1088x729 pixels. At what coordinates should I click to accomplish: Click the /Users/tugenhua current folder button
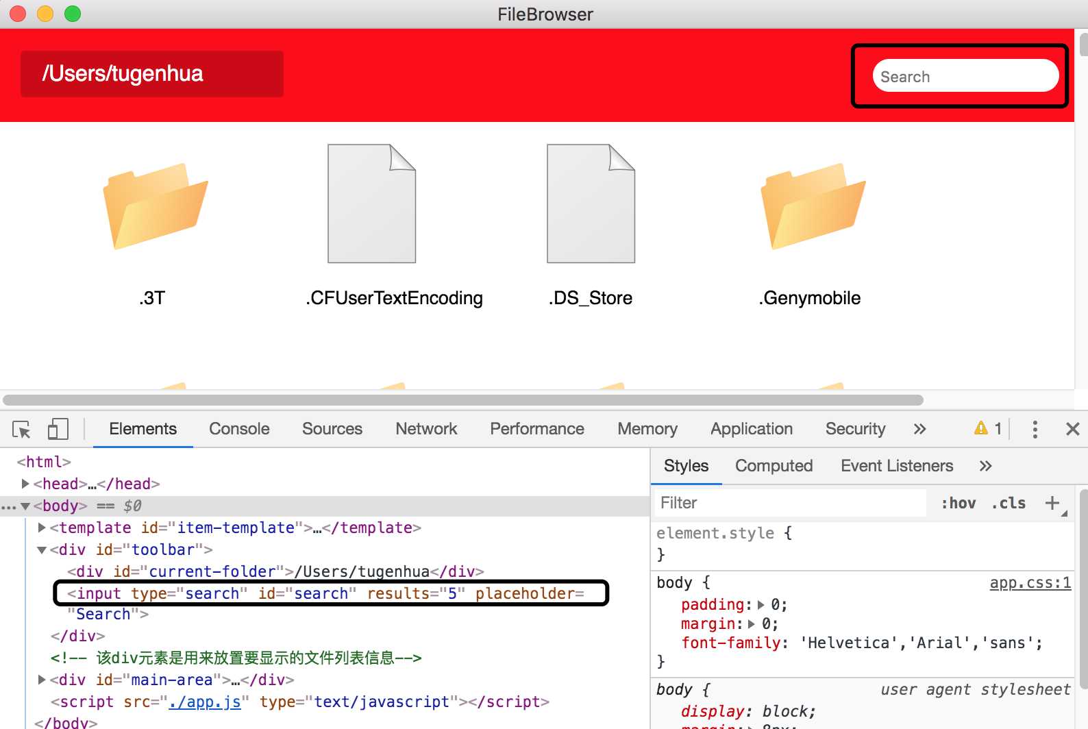152,74
